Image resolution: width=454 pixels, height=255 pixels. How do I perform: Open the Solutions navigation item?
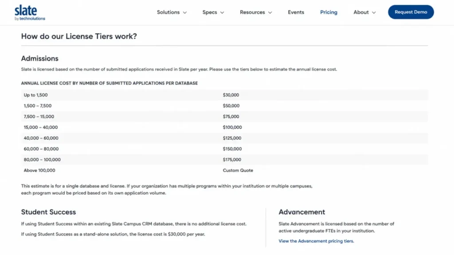coord(168,12)
